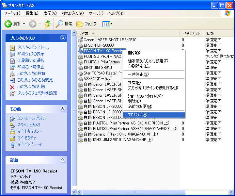This screenshot has height=196, width=235.
Task: Collapse the プリンタのタスク panel
Action: [63, 38]
